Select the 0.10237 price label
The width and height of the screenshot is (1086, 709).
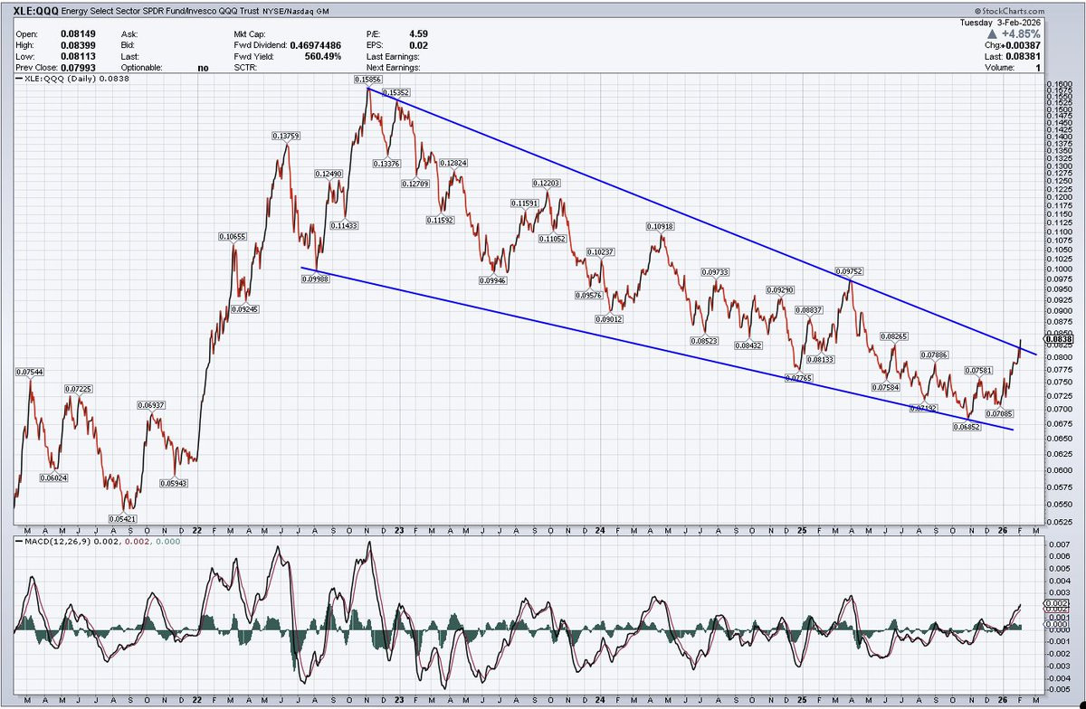(x=601, y=251)
